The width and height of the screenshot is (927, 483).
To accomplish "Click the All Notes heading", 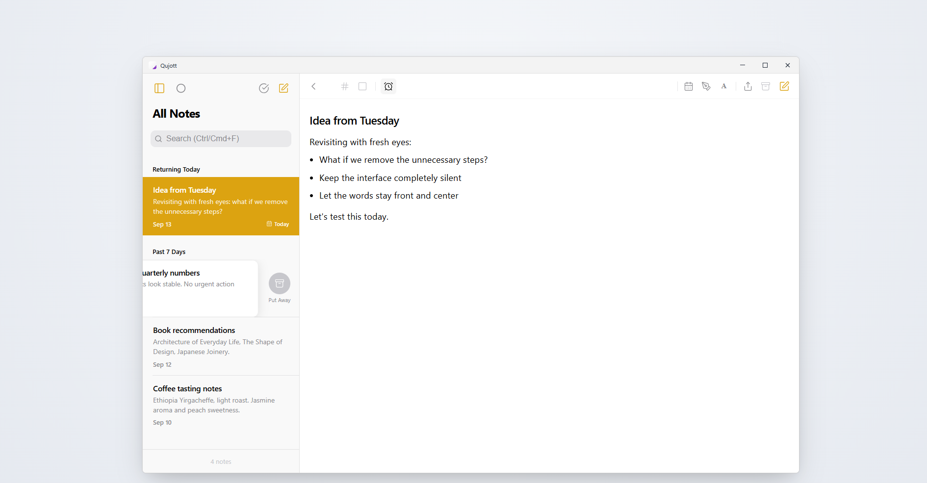I will tap(176, 114).
